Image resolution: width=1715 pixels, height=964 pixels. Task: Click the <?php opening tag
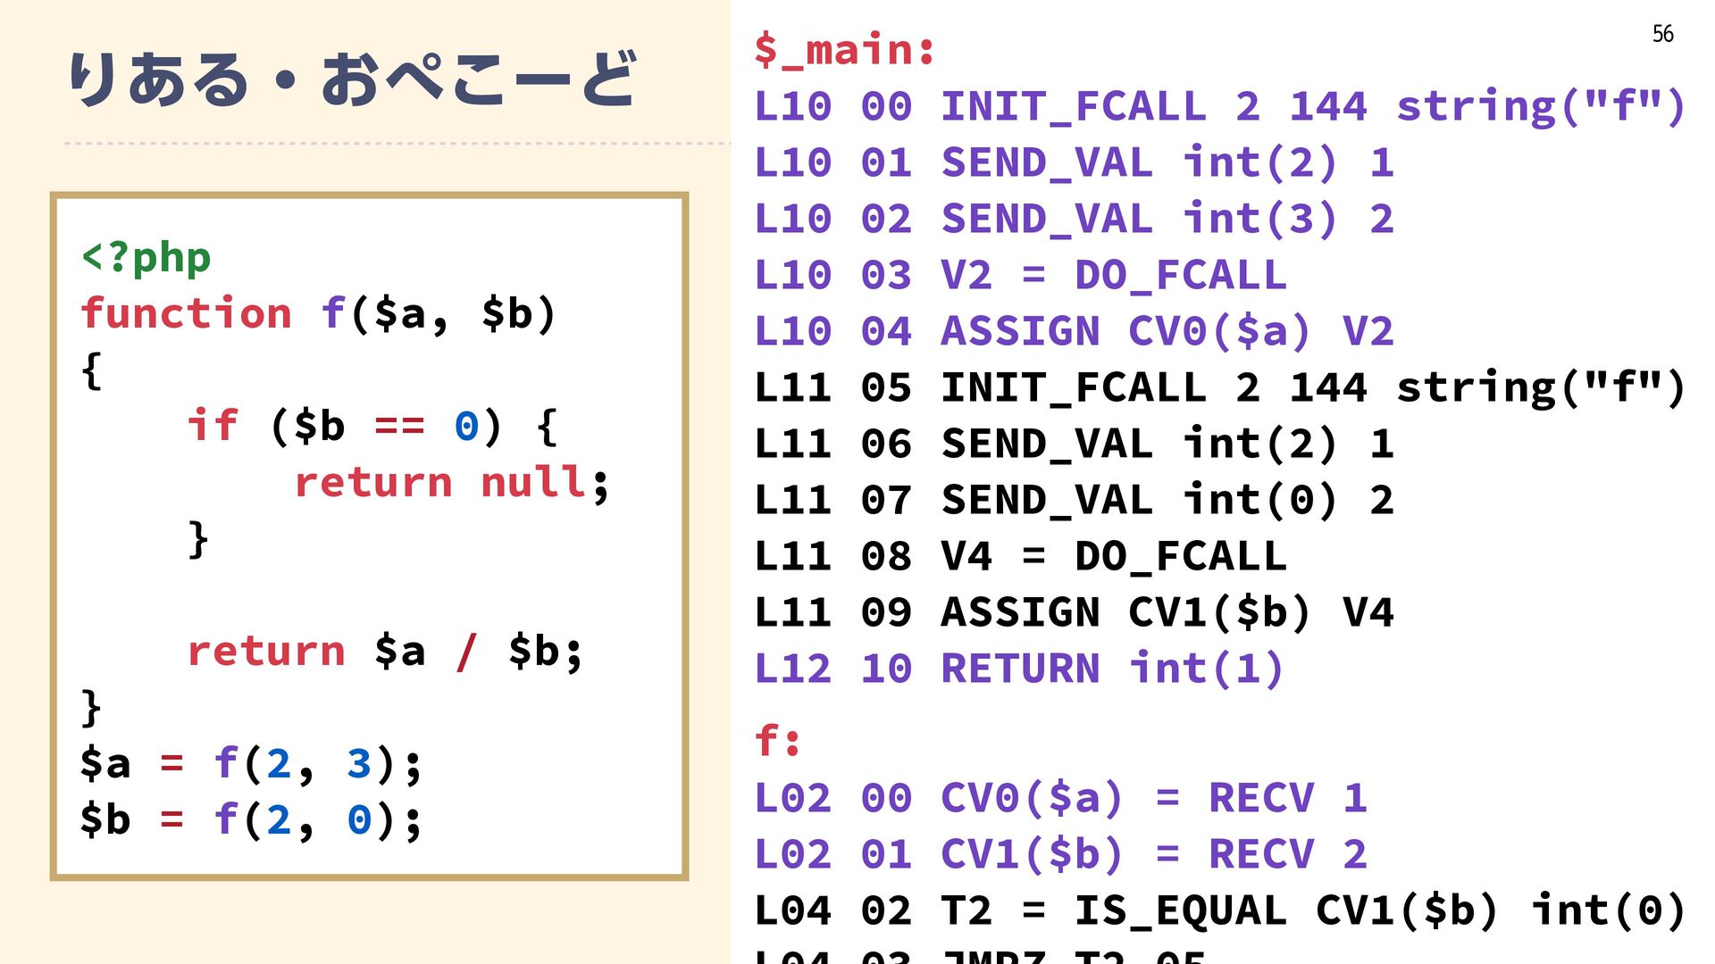[x=146, y=258]
